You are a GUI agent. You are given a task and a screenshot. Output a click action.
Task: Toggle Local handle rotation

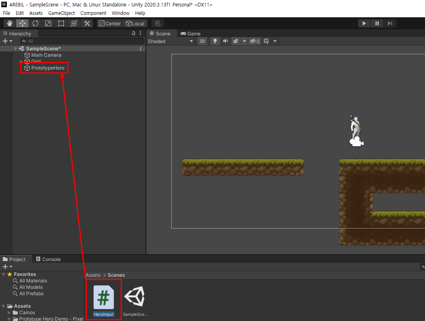pos(135,23)
